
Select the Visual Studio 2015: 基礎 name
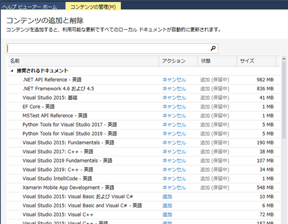click(x=50, y=98)
